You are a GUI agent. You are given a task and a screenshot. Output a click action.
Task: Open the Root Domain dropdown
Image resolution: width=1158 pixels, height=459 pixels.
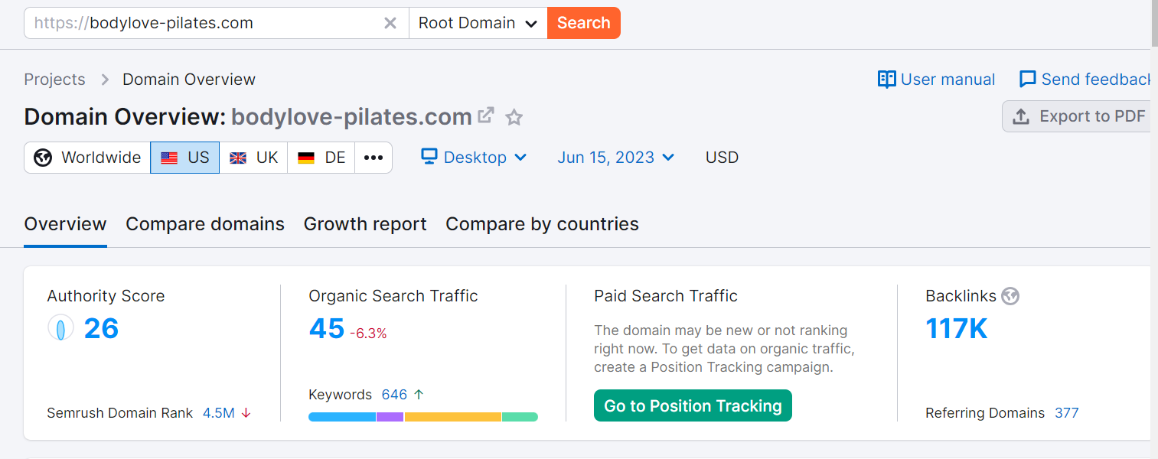tap(478, 23)
